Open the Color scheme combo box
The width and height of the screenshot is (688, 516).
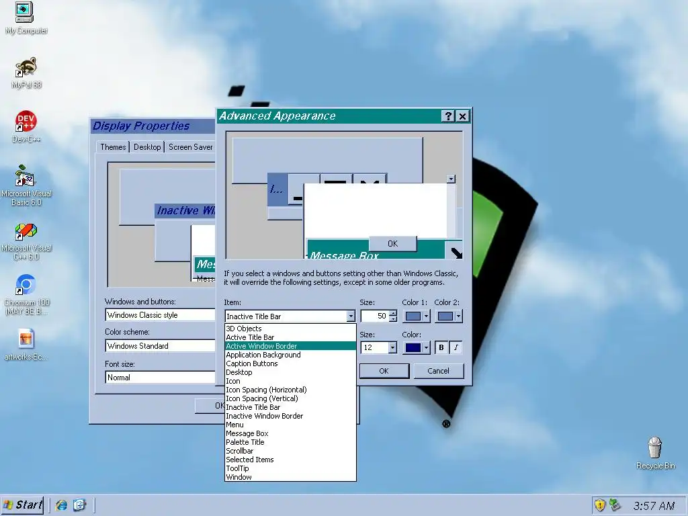pyautogui.click(x=160, y=346)
